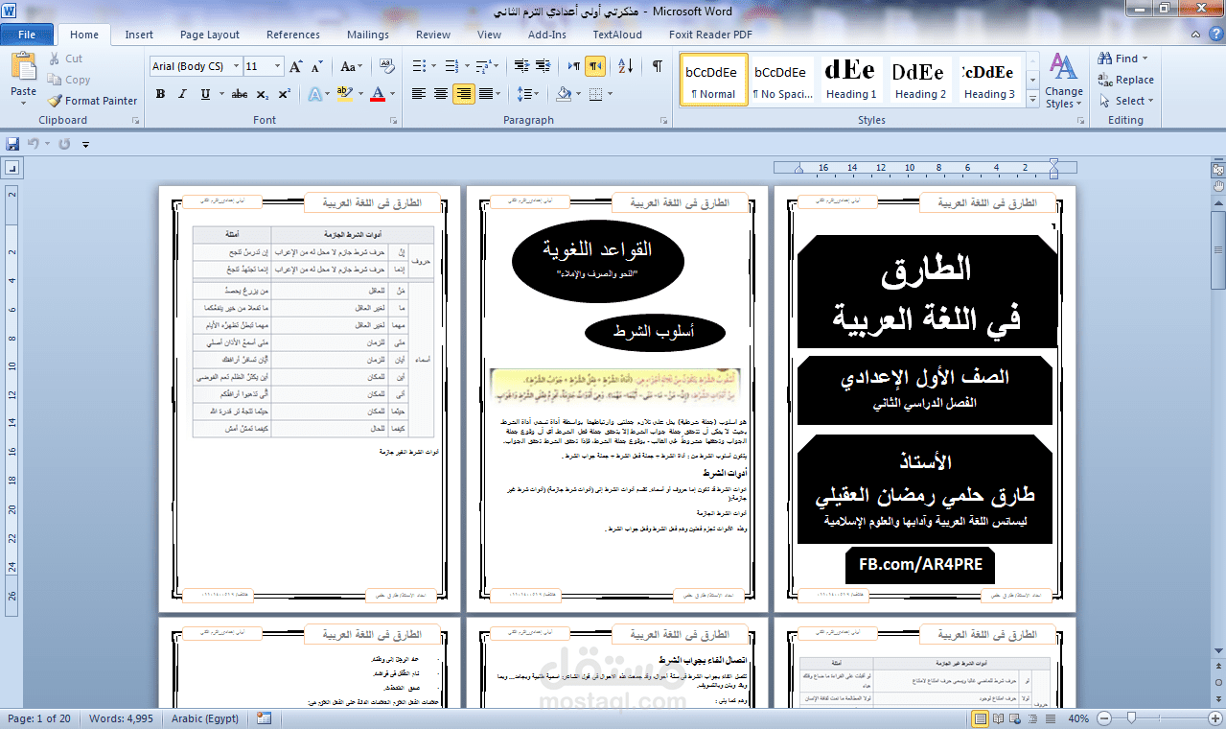Increase the paragraph indent
Viewport: 1226px width, 729px height.
click(543, 66)
